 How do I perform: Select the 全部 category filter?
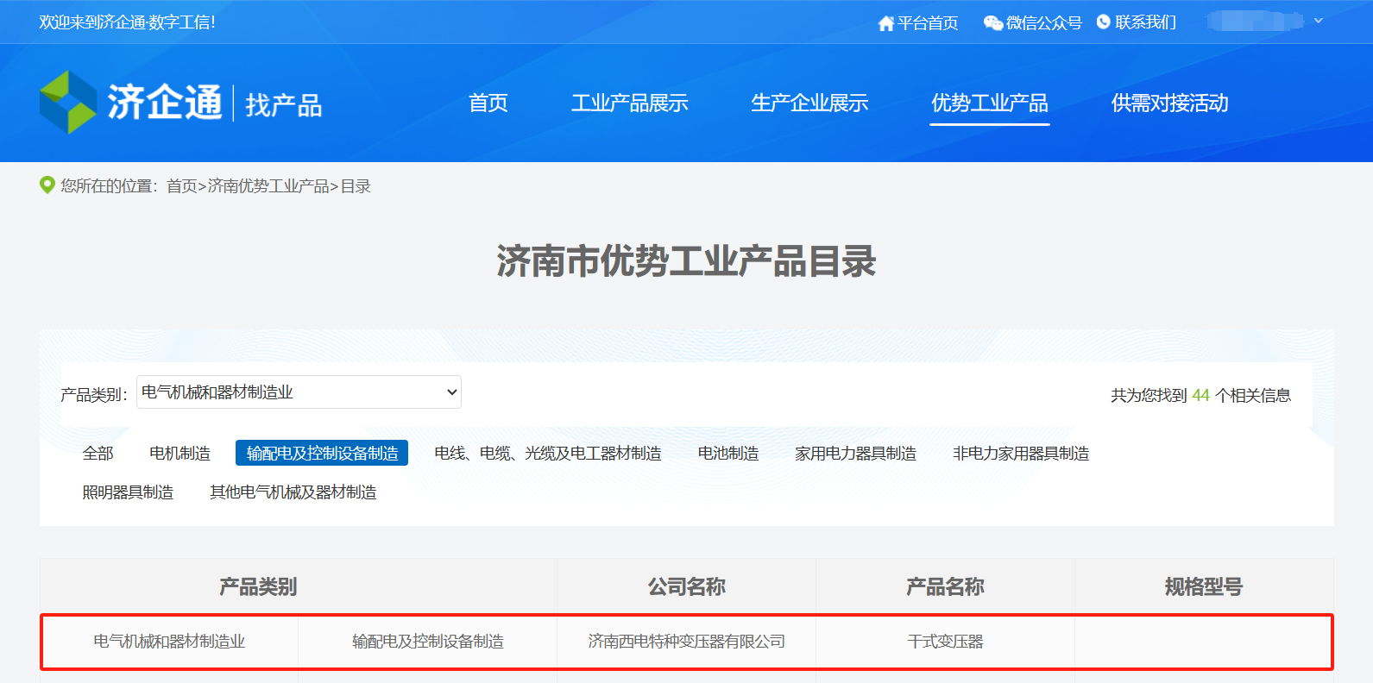pyautogui.click(x=98, y=454)
